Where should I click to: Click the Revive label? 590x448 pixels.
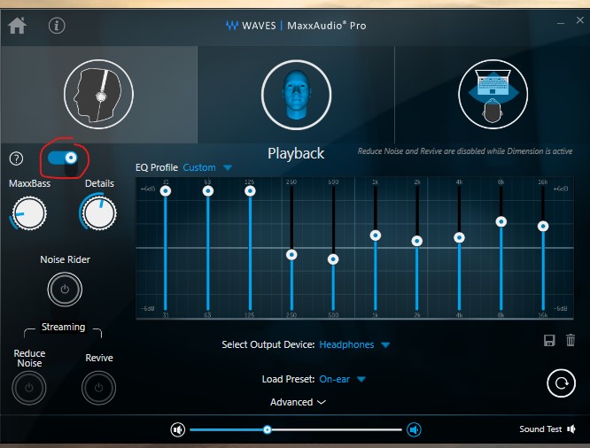click(x=99, y=358)
